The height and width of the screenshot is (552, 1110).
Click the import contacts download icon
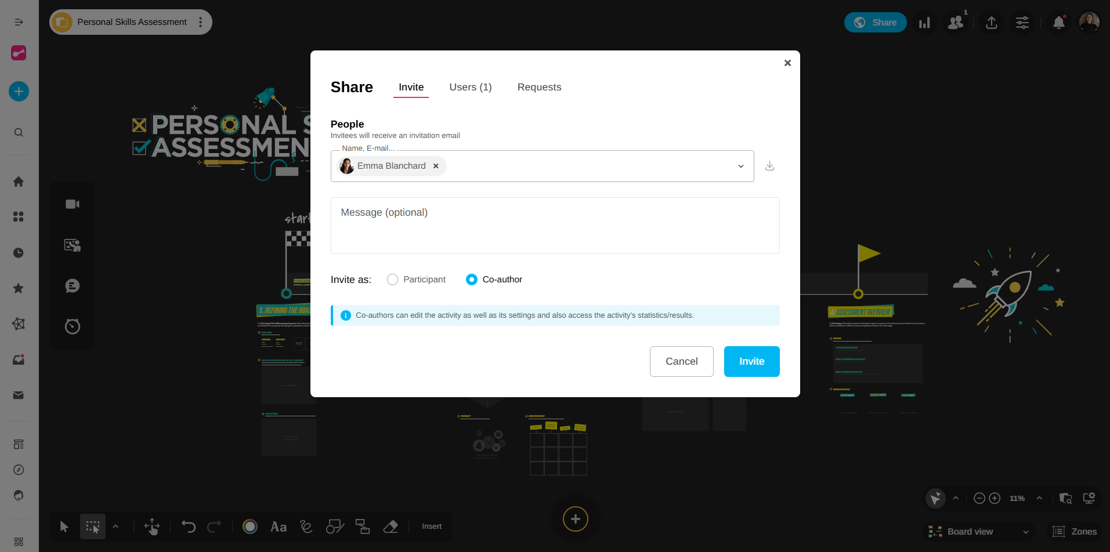(769, 166)
